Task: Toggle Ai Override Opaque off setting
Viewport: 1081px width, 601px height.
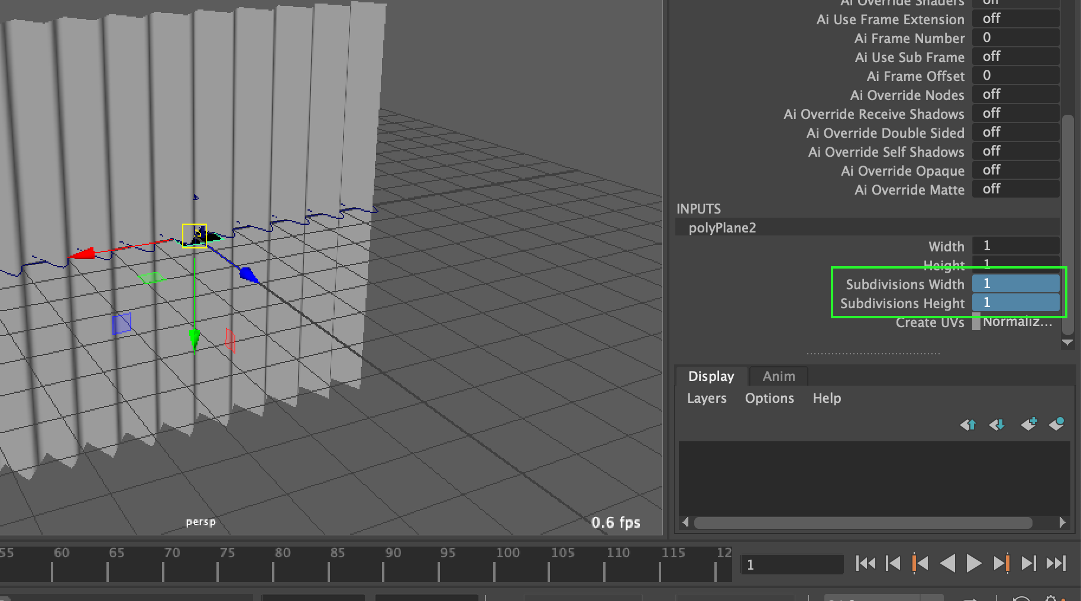Action: [x=1015, y=170]
